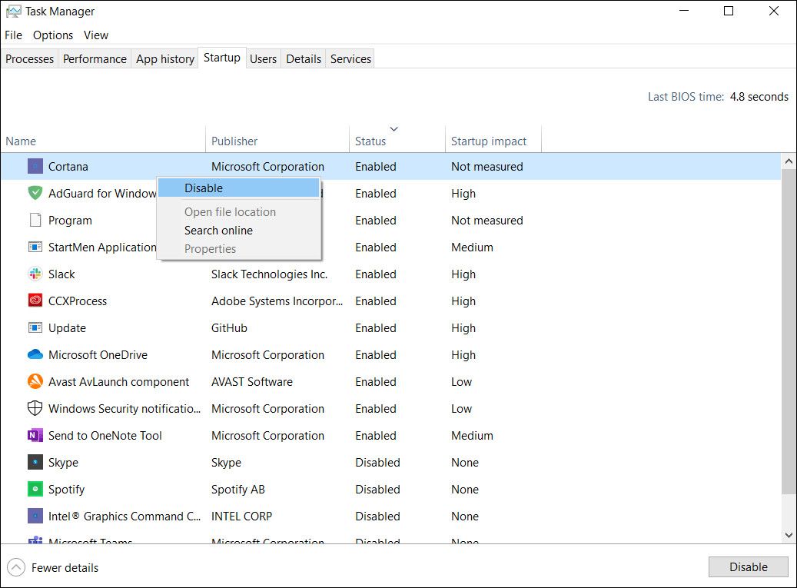Click the CCXProcess Adobe icon
The image size is (797, 588).
click(x=35, y=301)
